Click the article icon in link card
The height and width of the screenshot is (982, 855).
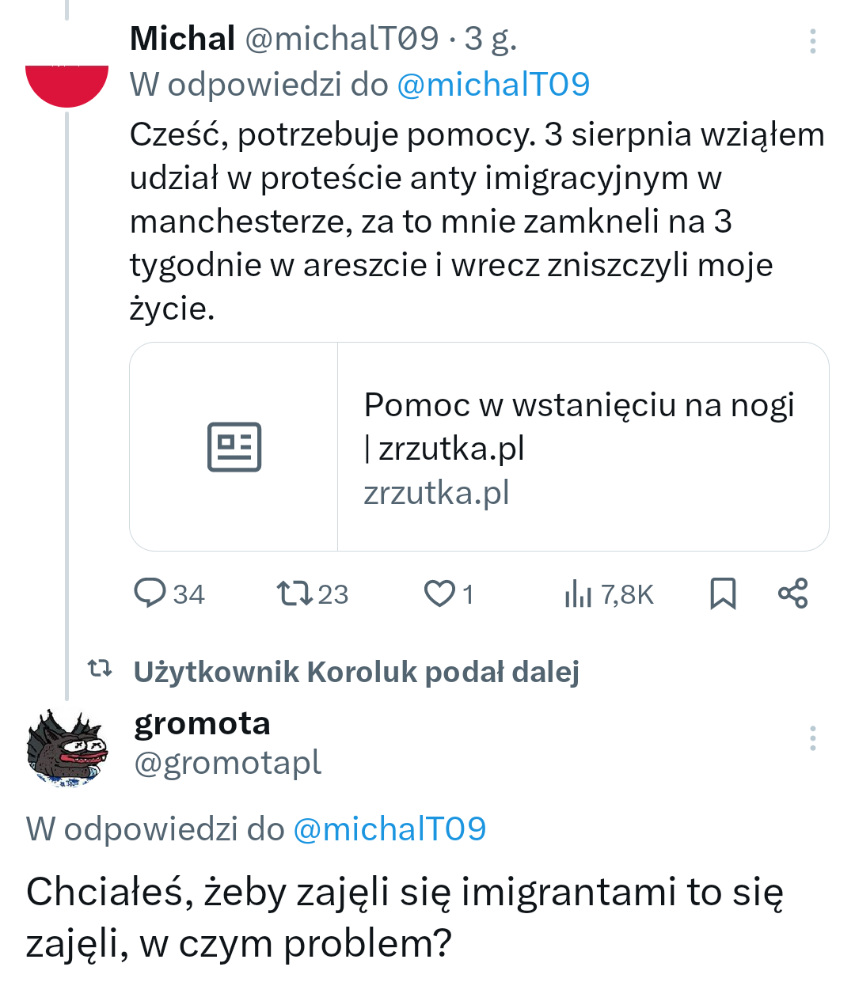coord(234,447)
